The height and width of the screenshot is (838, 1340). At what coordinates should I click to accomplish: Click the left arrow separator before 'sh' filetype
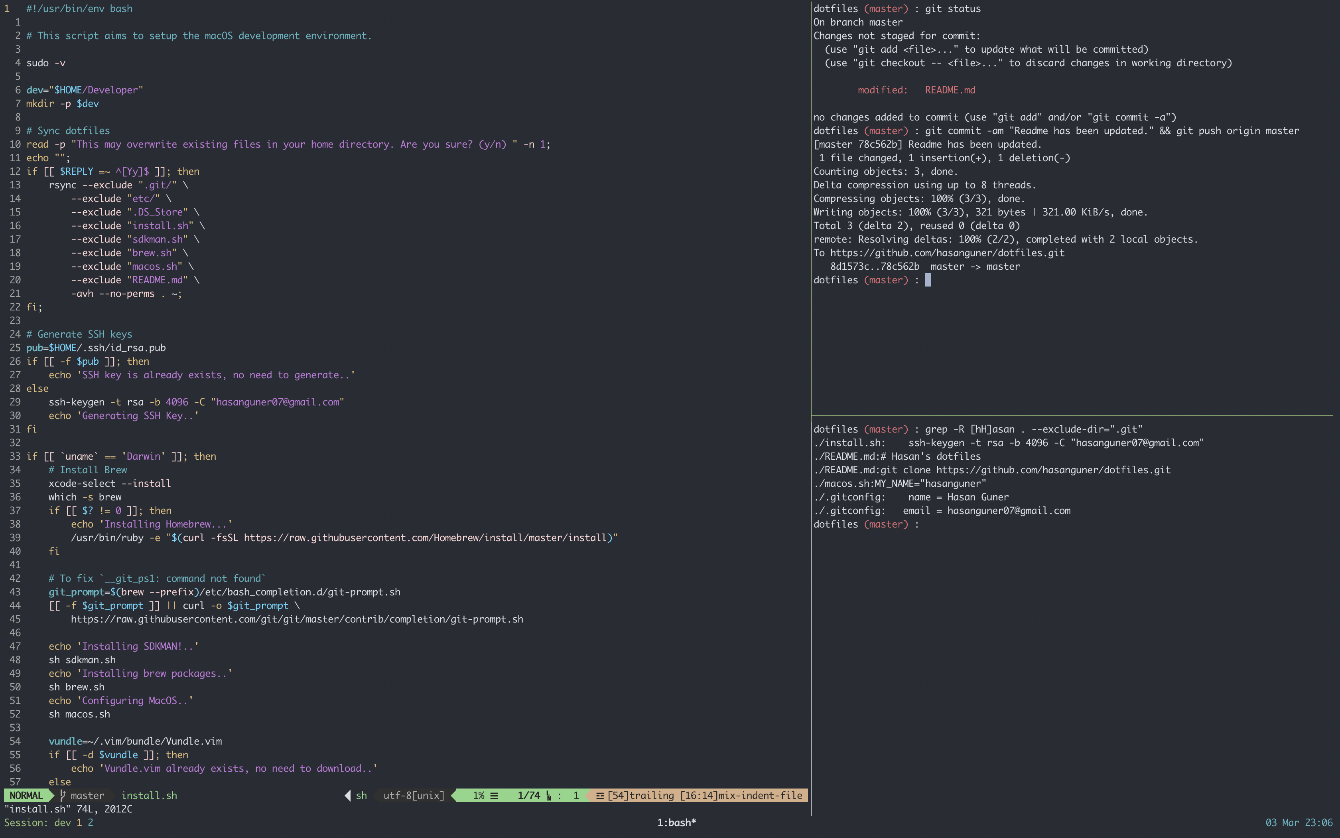[x=348, y=795]
